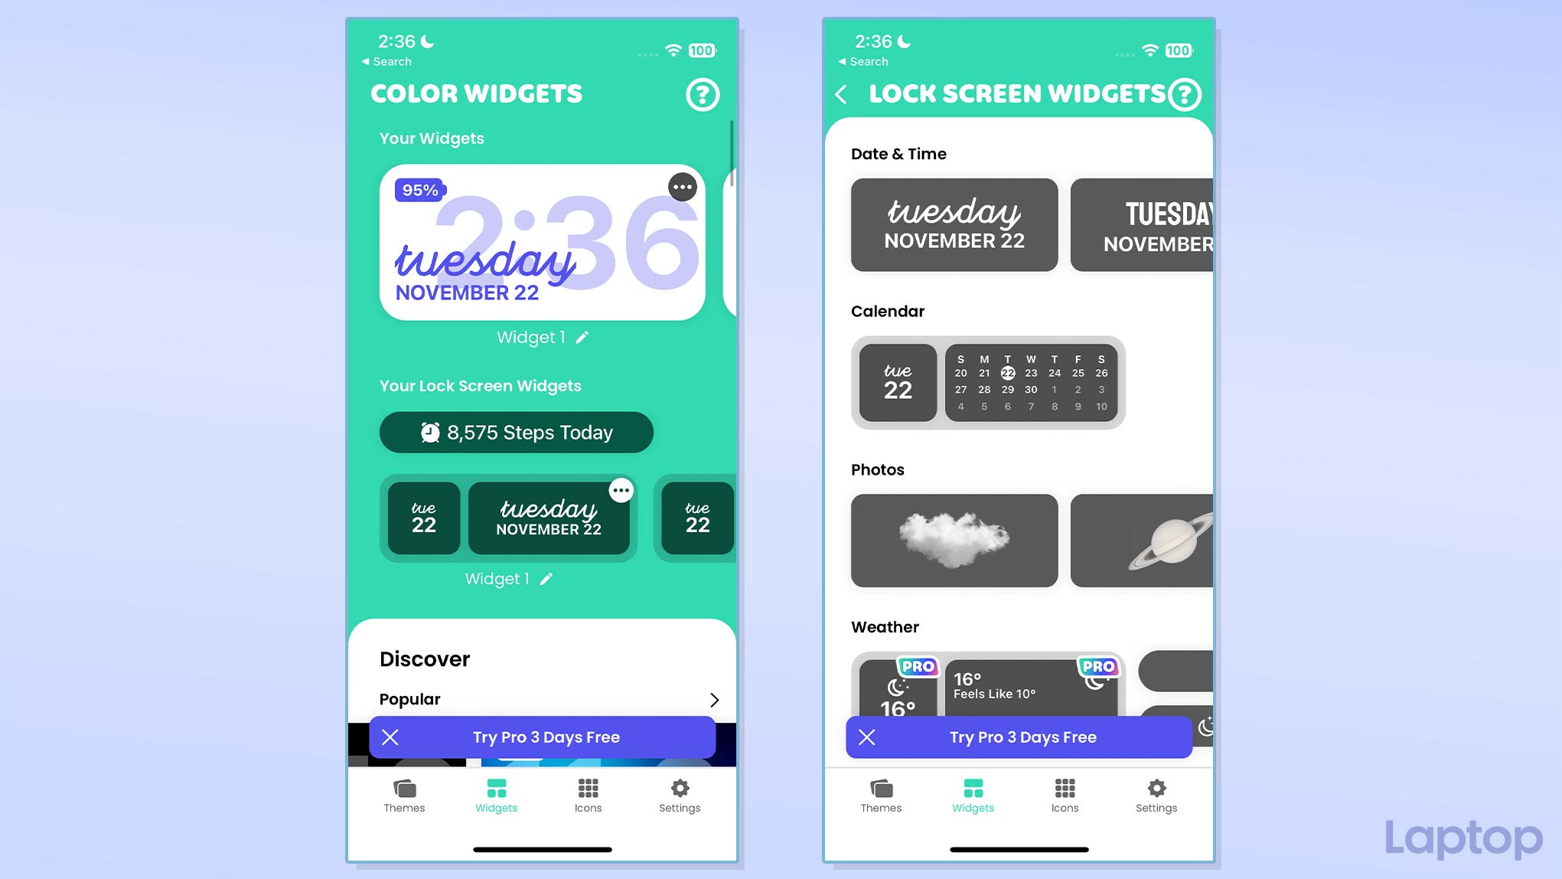Click Try Pro 3 Days Free button

pyautogui.click(x=547, y=737)
